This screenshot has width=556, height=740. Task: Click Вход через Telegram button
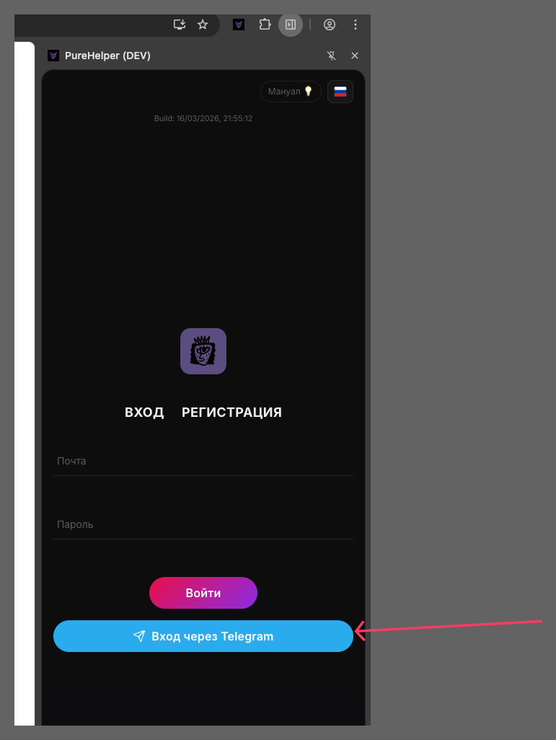[203, 636]
